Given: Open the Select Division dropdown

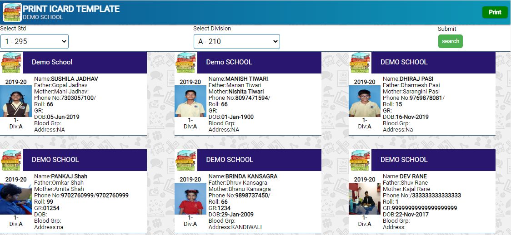Looking at the screenshot, I should [x=236, y=41].
